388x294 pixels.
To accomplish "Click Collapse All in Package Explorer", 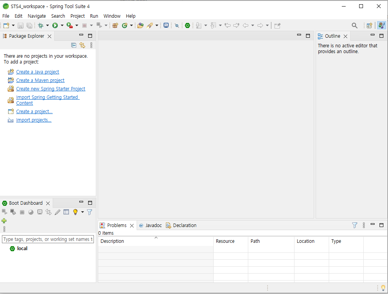I will click(74, 45).
